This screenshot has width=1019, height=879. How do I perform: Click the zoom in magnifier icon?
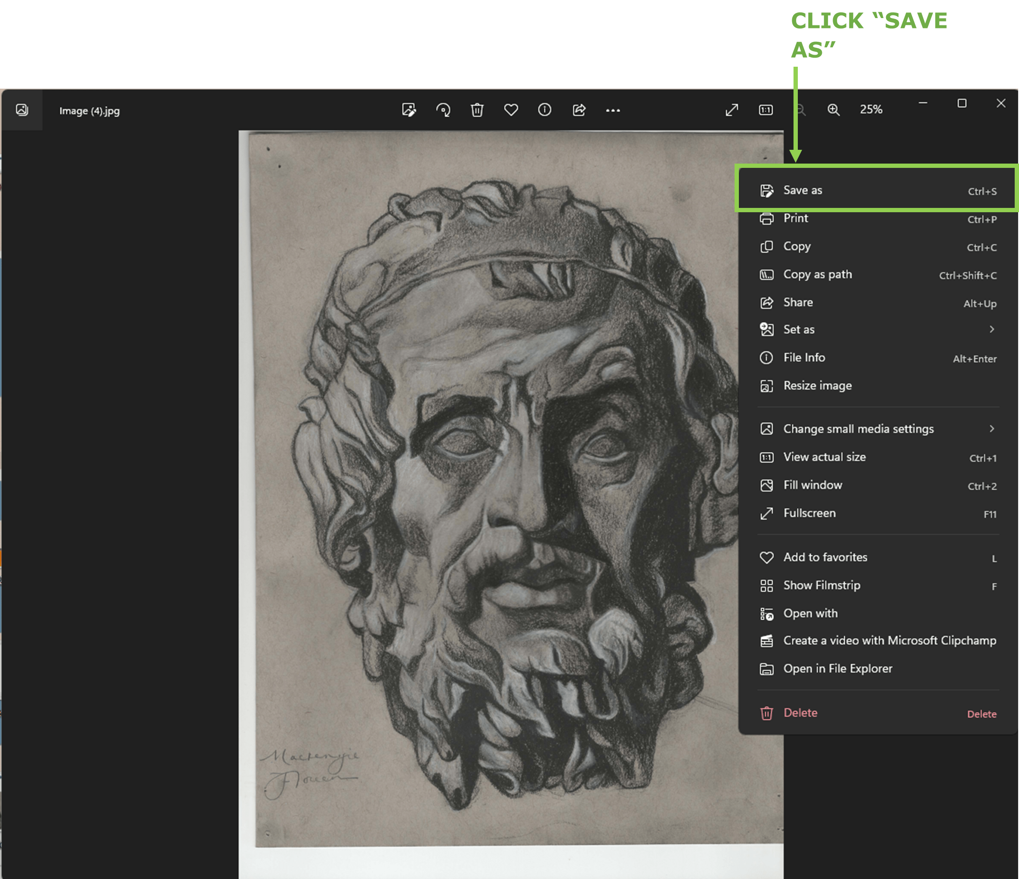(833, 110)
